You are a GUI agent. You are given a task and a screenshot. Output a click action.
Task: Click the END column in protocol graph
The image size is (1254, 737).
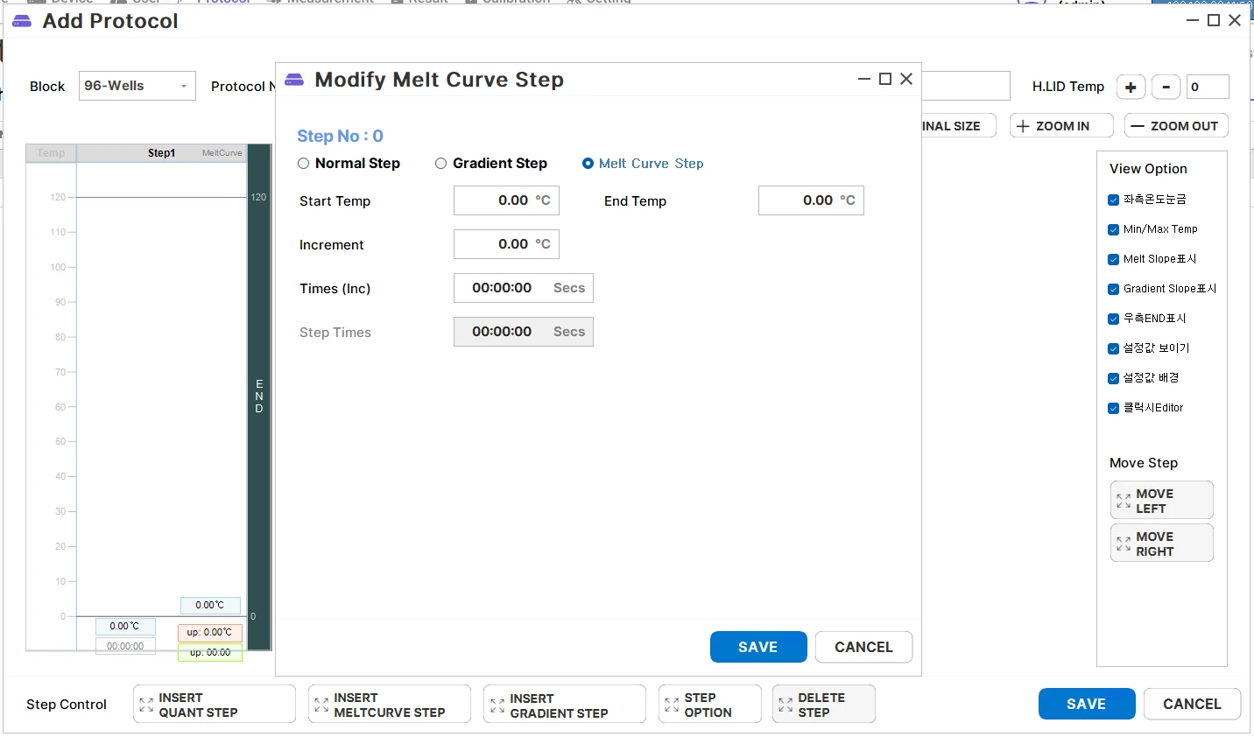pyautogui.click(x=259, y=397)
